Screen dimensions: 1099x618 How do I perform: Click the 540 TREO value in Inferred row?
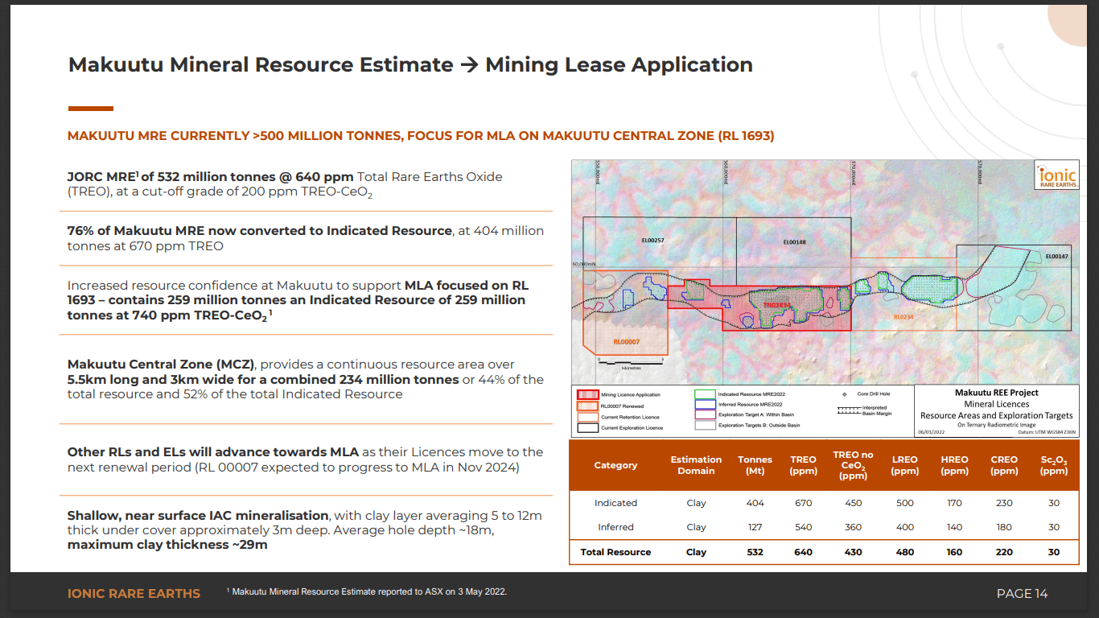pos(803,527)
